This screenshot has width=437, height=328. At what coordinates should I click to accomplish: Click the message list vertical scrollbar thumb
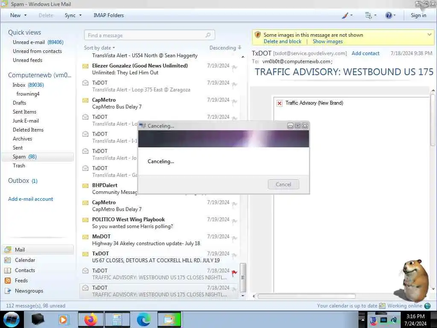click(x=243, y=277)
